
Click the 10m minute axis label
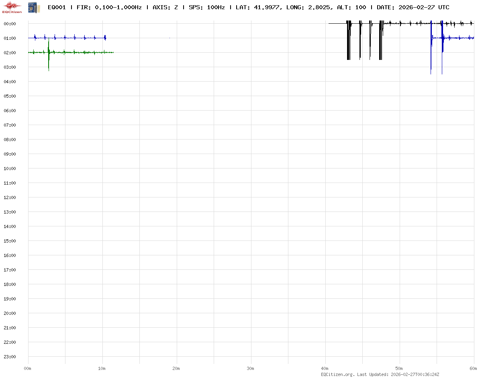(x=102, y=368)
